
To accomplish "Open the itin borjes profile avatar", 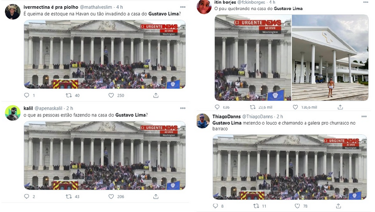I will (x=204, y=6).
